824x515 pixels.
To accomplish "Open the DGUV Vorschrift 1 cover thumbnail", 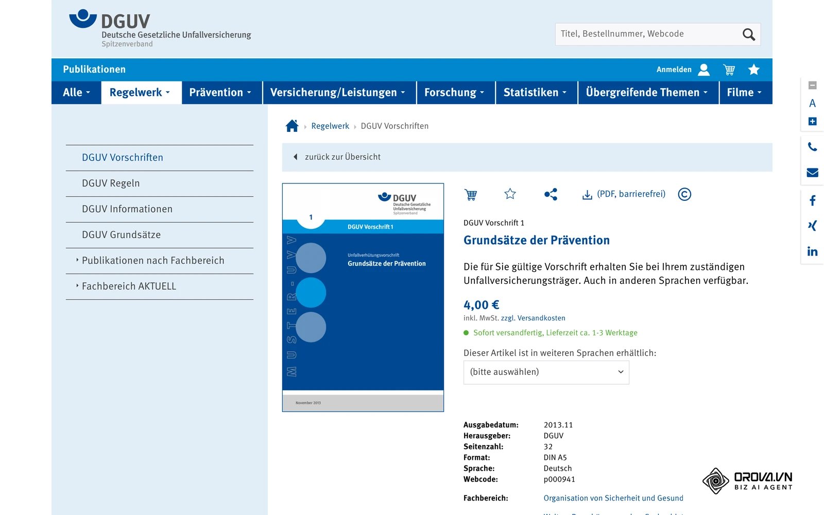I will (363, 298).
